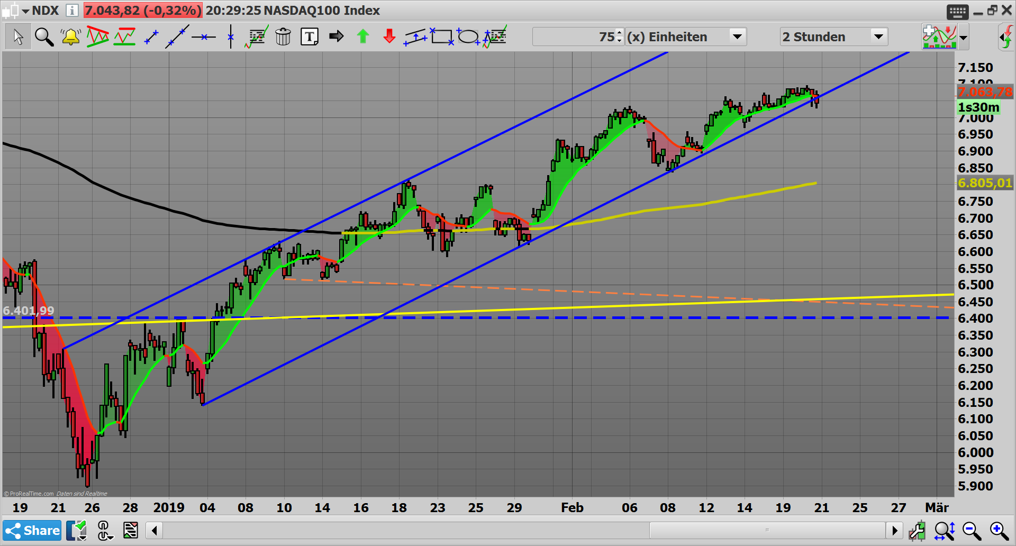Select the vertical line tool
Image resolution: width=1016 pixels, height=546 pixels.
[x=231, y=37]
